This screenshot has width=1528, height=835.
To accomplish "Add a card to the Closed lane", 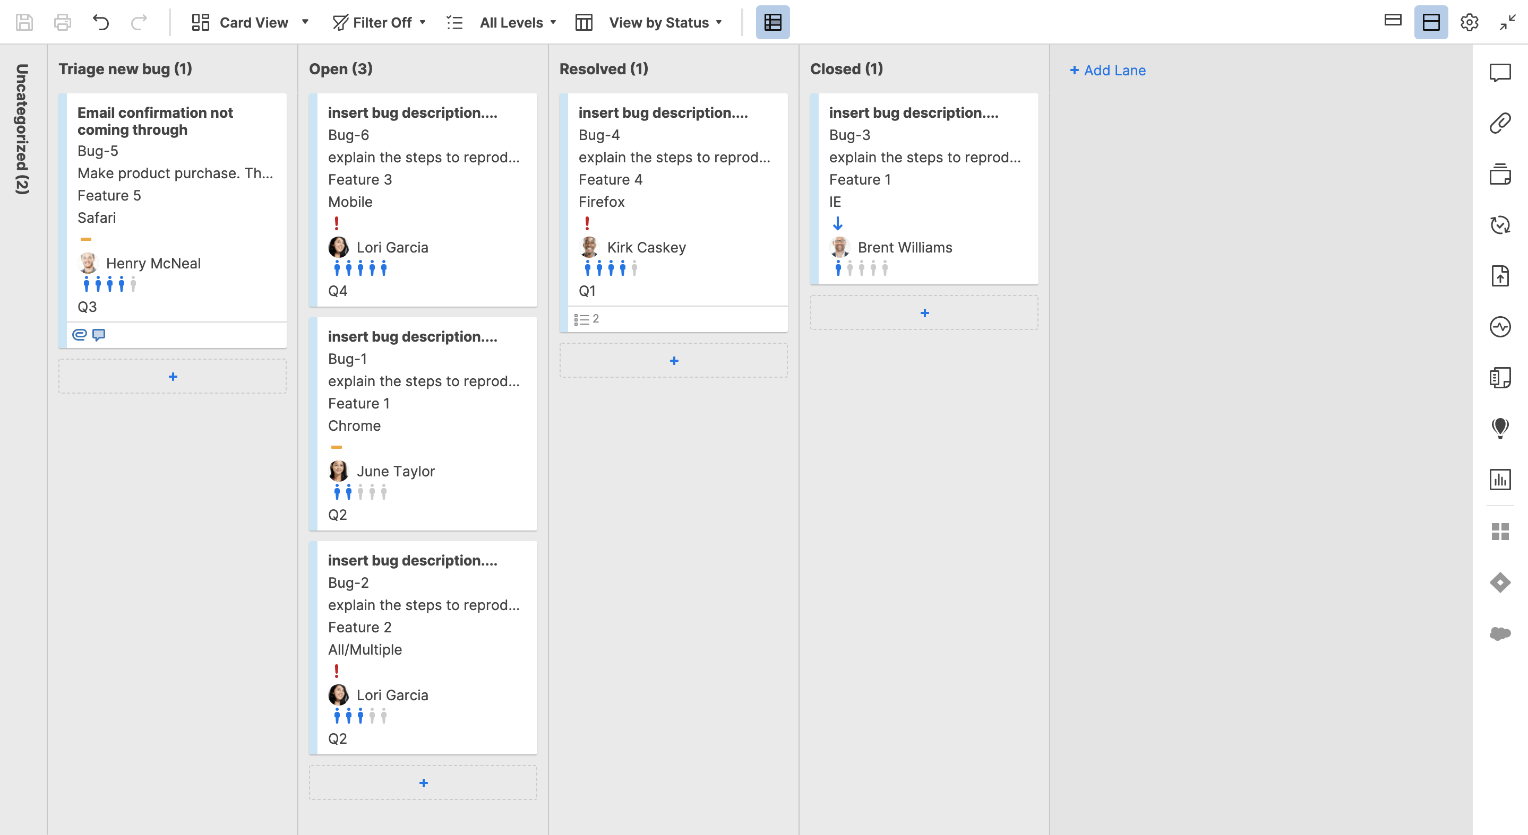I will click(924, 313).
